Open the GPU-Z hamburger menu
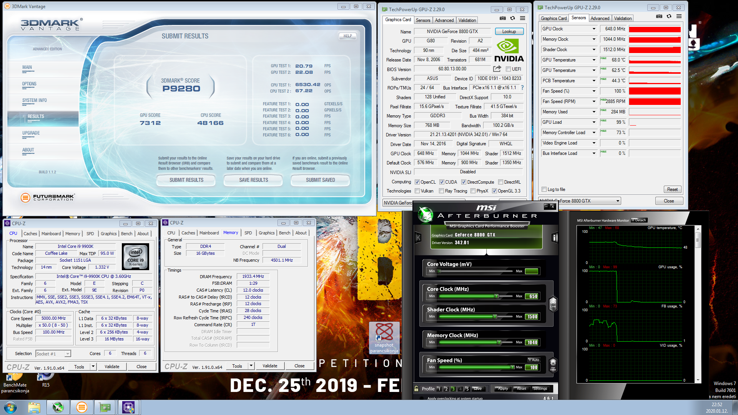Image resolution: width=738 pixels, height=415 pixels. coord(522,18)
